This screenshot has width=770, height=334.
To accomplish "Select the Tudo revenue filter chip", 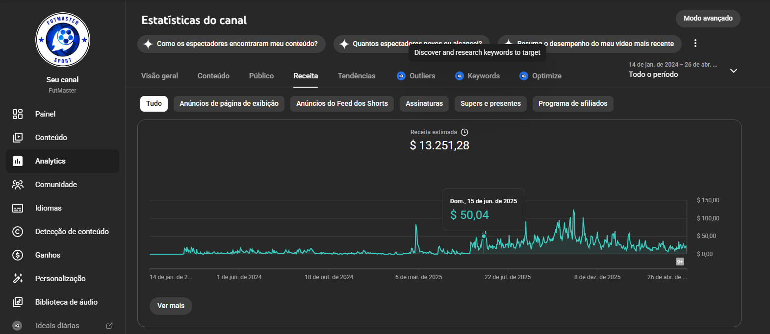I will coord(154,104).
